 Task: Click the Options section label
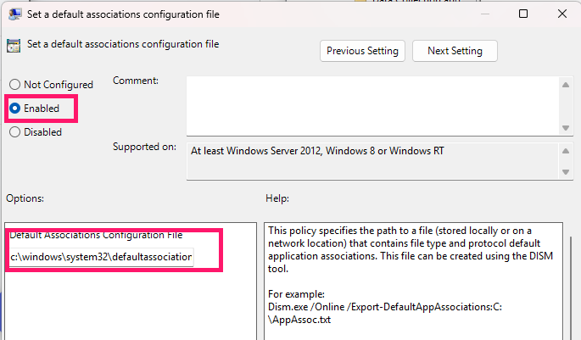[25, 198]
